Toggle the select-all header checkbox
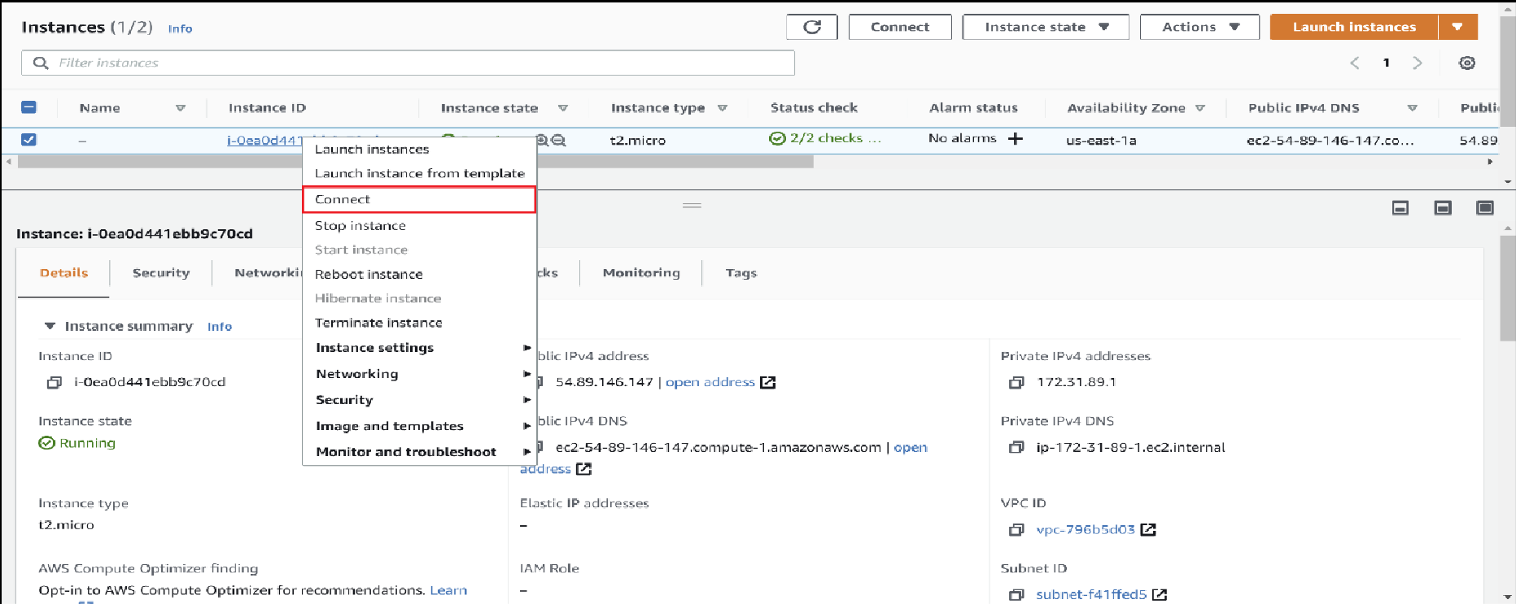 pyautogui.click(x=28, y=107)
